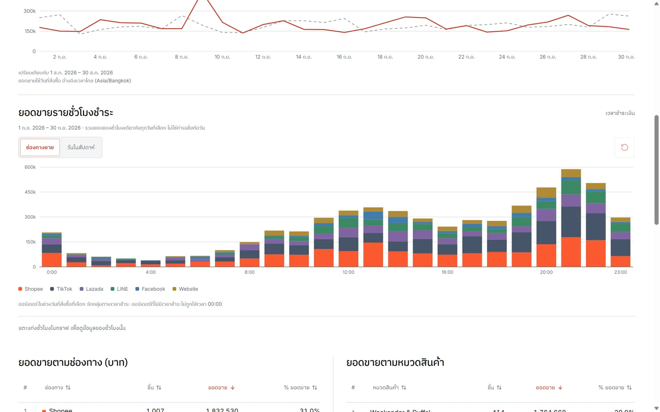Image resolution: width=660 pixels, height=412 pixels.
Task: Toggle Website legend entry
Action: [x=185, y=289]
